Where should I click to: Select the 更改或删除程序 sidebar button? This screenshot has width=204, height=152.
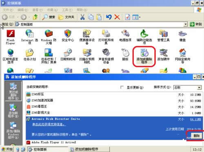pyautogui.click(x=13, y=91)
